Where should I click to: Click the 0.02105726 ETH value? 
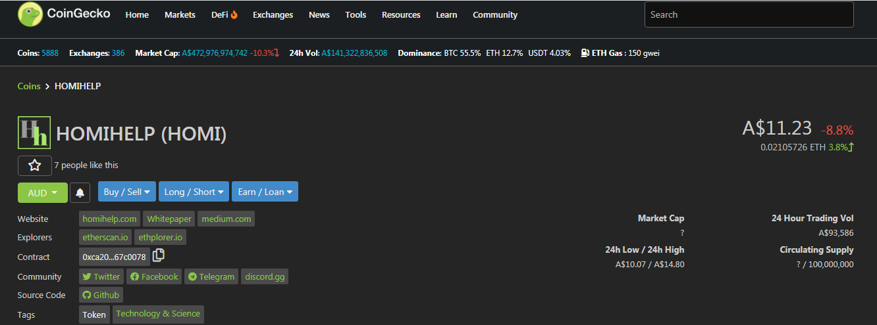(x=793, y=147)
